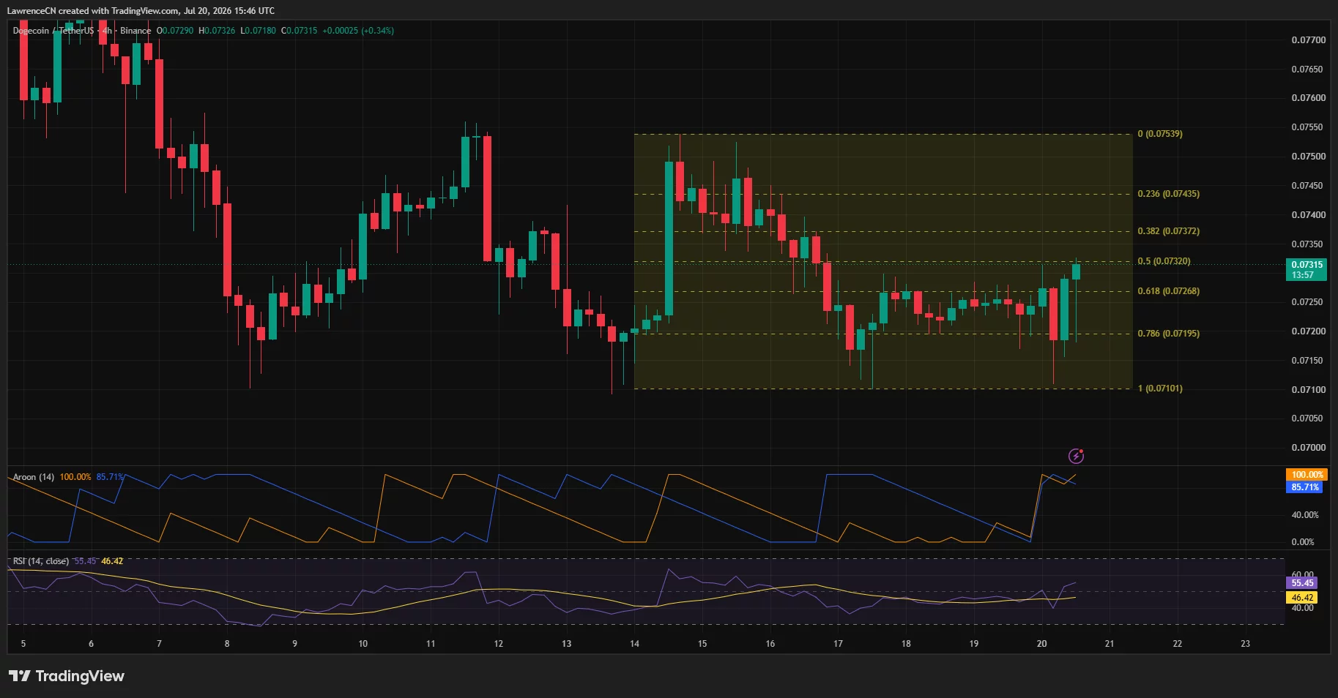Click the 40.00% Aroon scale label
Image resolution: width=1338 pixels, height=698 pixels.
pos(1305,515)
